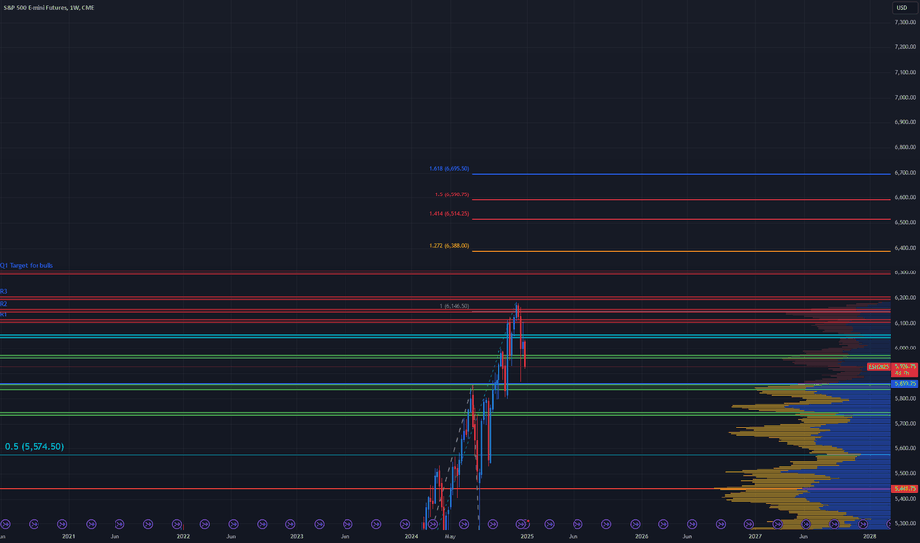Click the May label on time axis

450,536
